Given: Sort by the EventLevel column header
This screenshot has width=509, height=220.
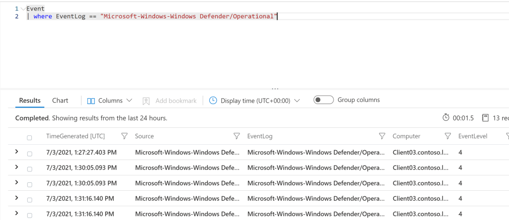Looking at the screenshot, I should tap(473, 136).
